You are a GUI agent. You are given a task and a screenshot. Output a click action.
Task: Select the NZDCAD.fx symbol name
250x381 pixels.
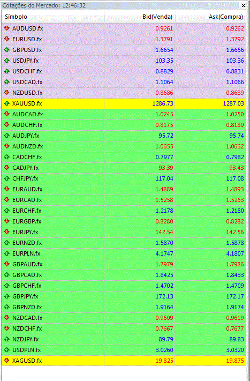coord(27,318)
